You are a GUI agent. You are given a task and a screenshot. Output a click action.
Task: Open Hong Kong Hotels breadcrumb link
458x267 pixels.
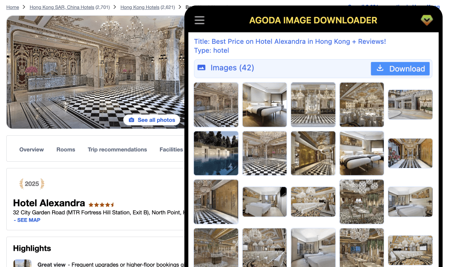[140, 7]
